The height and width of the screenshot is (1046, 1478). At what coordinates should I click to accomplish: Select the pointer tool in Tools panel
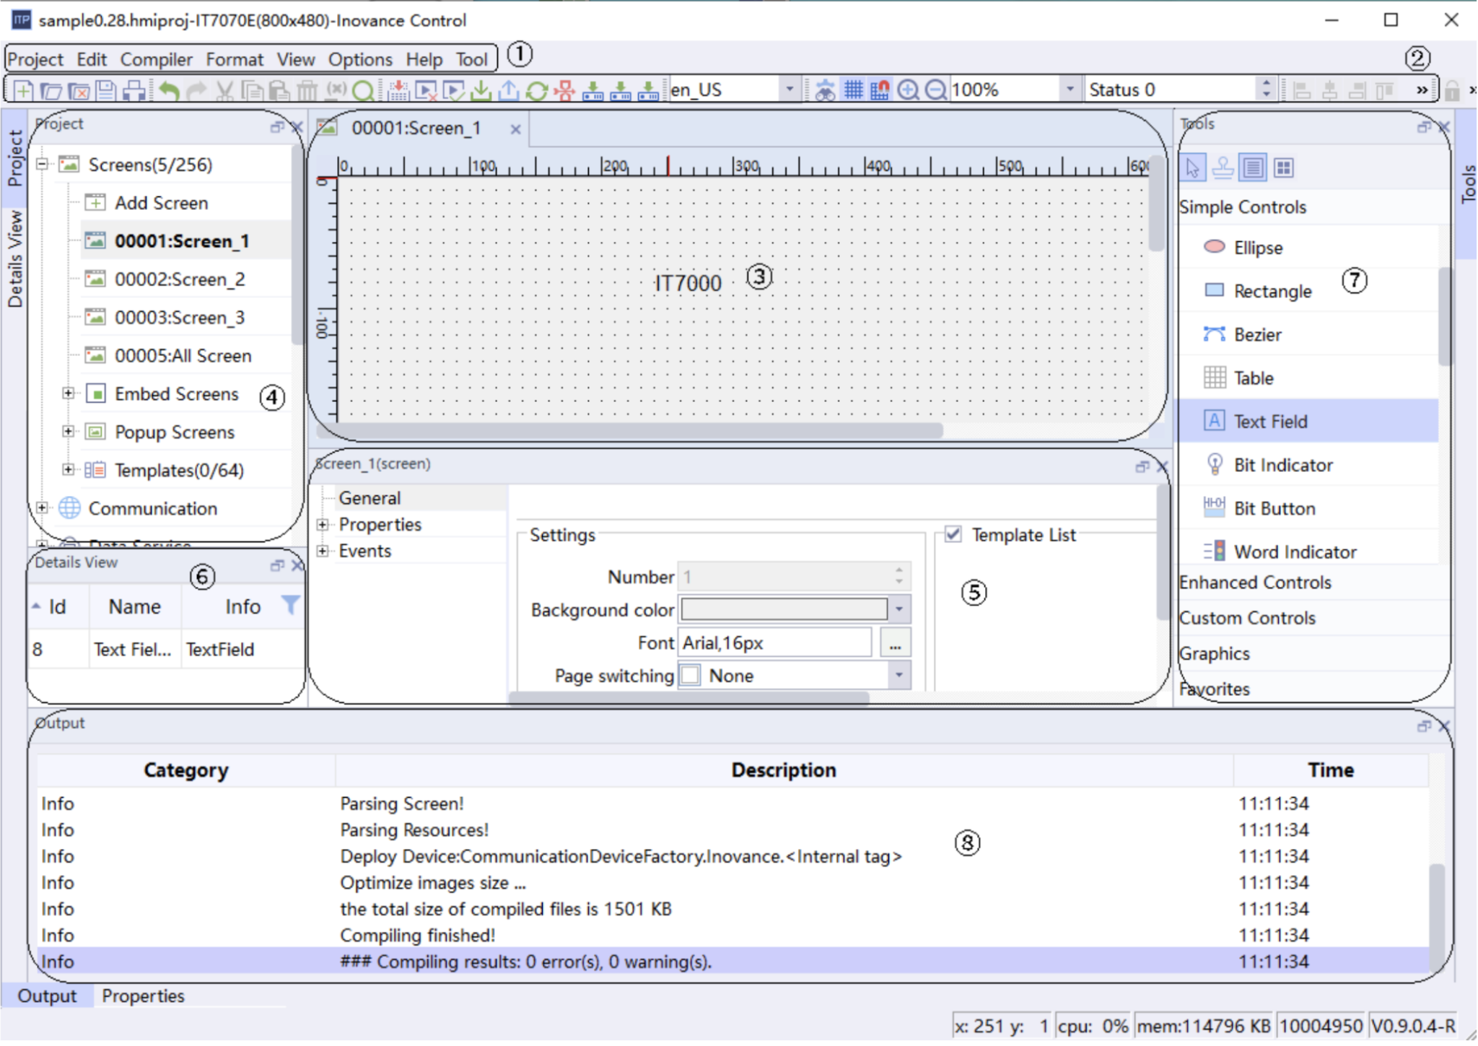click(x=1193, y=168)
